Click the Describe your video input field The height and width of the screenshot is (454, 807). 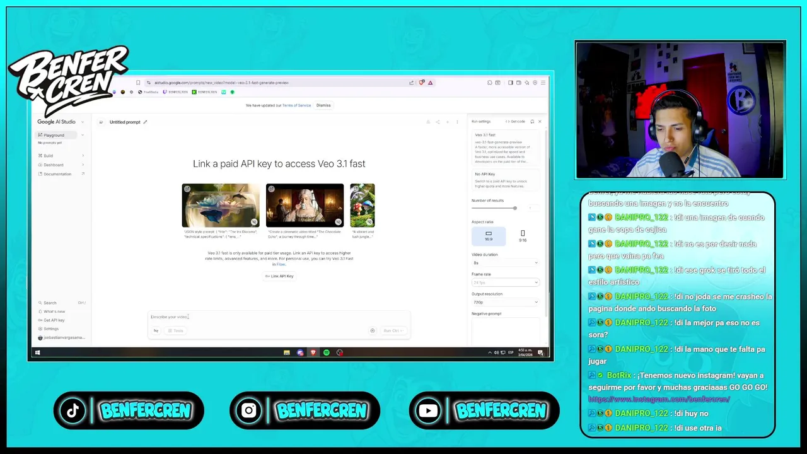click(279, 317)
